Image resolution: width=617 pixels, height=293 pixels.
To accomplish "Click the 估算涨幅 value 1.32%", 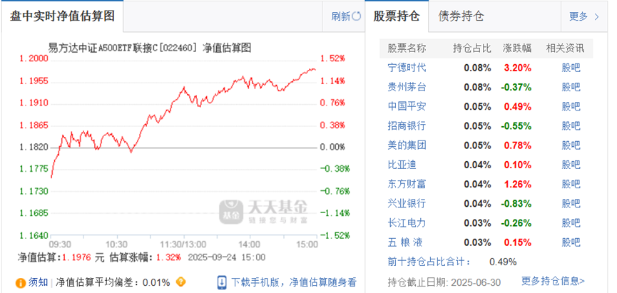I will 169,257.
